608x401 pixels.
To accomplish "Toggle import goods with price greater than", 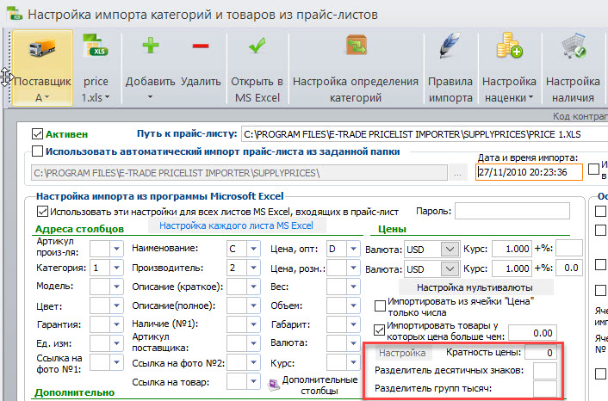I will [379, 330].
